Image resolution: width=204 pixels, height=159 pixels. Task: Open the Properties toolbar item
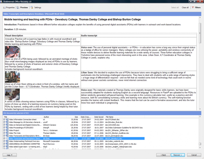click(9, 8)
